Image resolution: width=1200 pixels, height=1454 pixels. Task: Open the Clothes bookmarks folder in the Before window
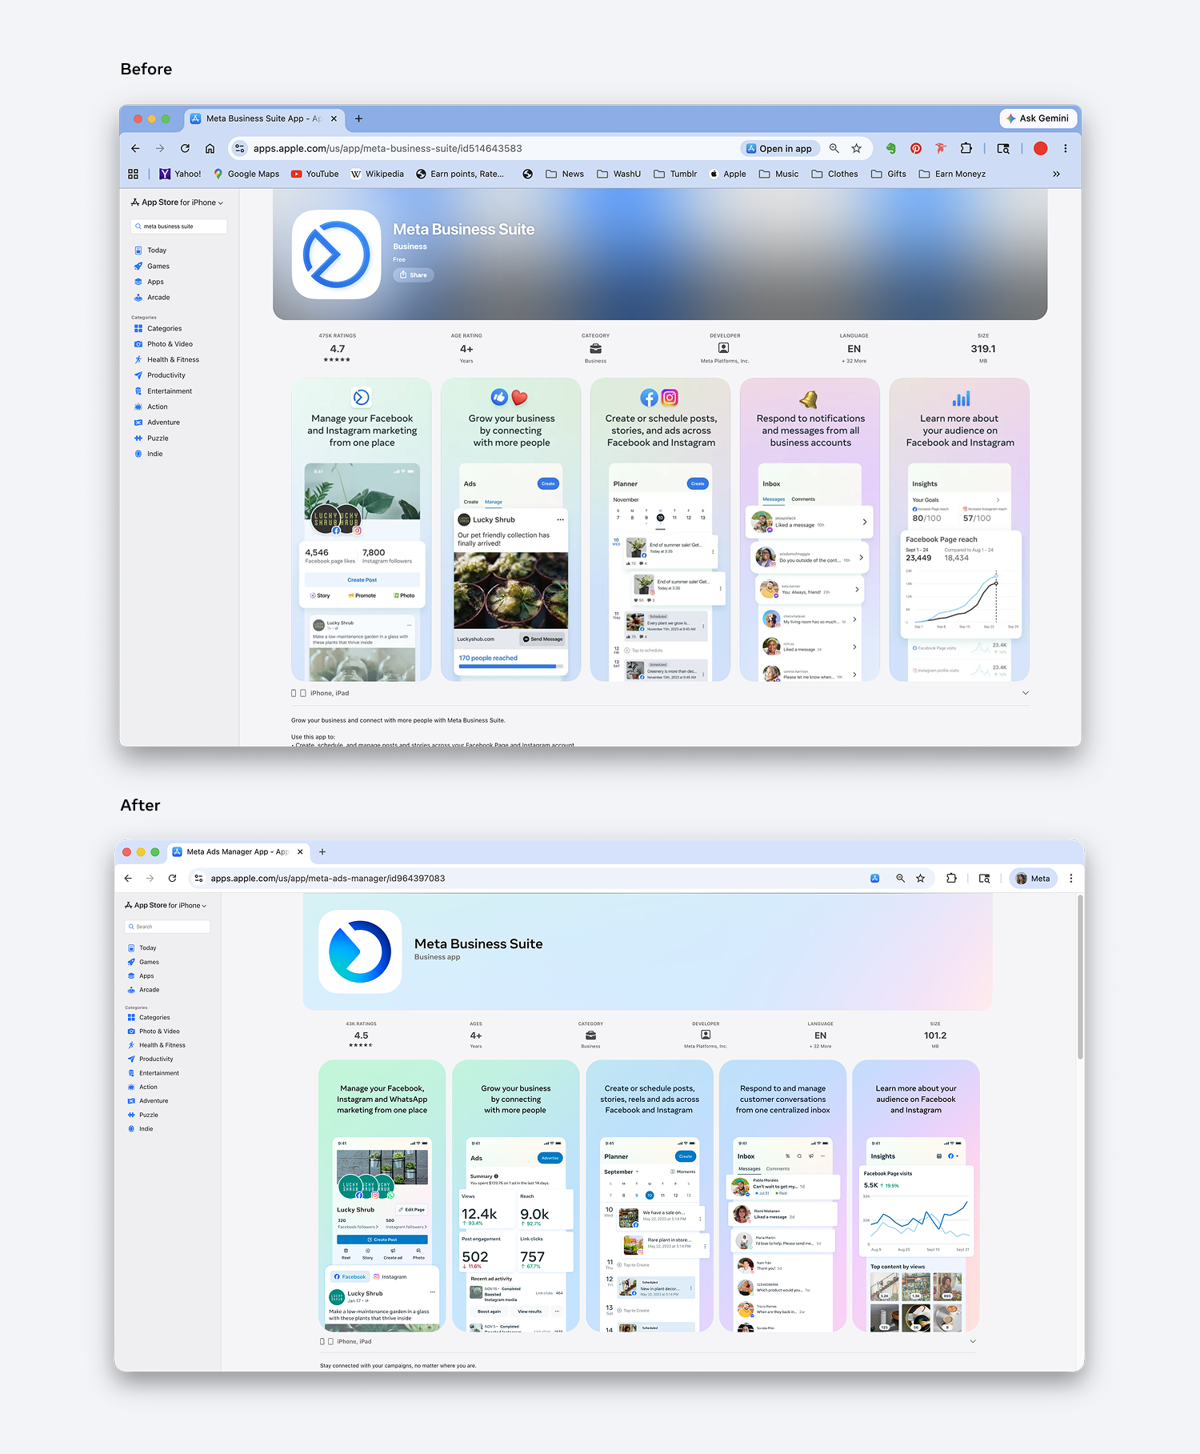pyautogui.click(x=834, y=174)
